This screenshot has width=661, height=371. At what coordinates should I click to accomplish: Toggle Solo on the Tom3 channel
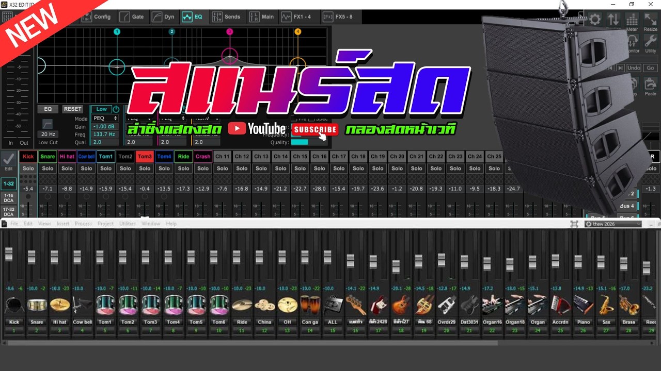pos(145,168)
